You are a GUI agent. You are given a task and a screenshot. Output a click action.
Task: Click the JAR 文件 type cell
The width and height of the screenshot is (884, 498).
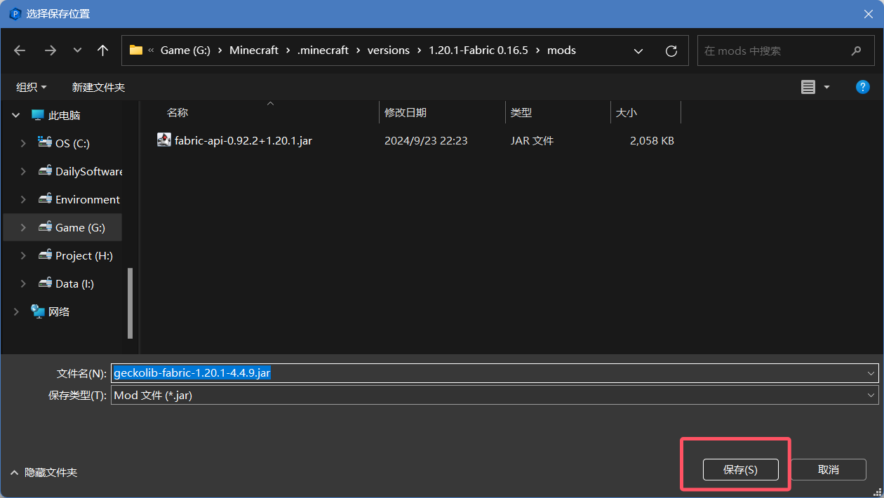pos(532,140)
